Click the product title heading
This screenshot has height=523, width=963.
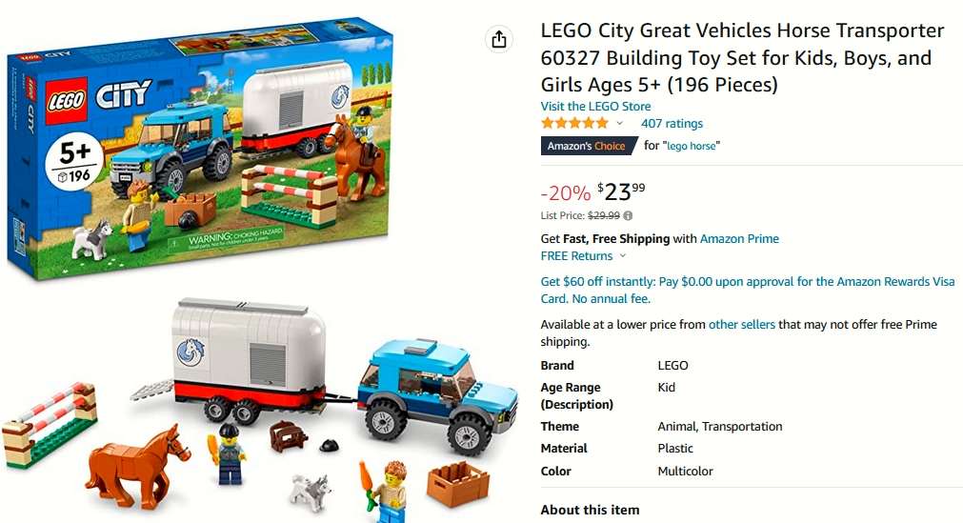(x=742, y=57)
